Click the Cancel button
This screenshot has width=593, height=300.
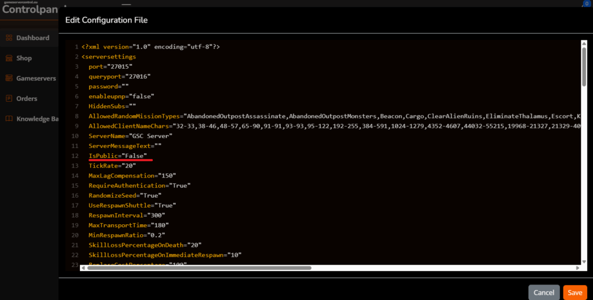544,292
